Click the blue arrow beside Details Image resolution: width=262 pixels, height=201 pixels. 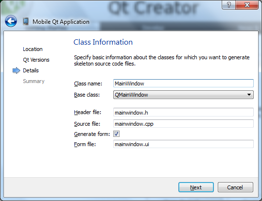(17, 70)
